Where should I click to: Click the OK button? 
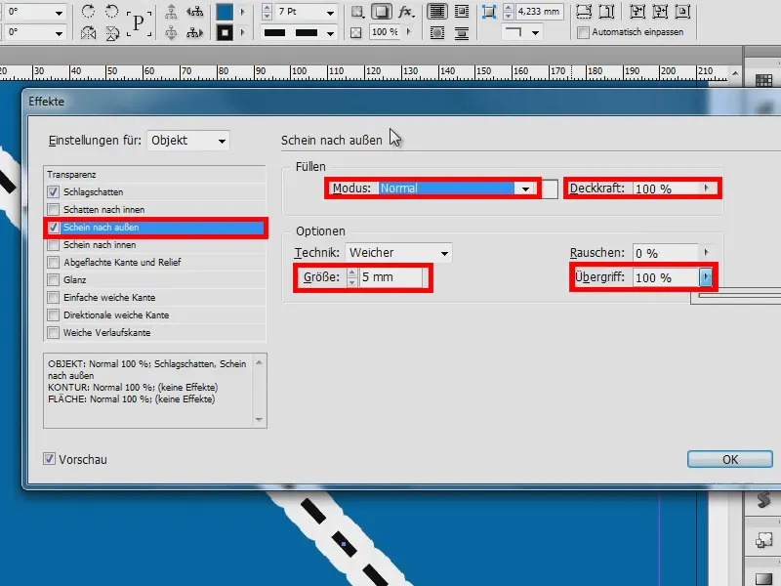(729, 459)
